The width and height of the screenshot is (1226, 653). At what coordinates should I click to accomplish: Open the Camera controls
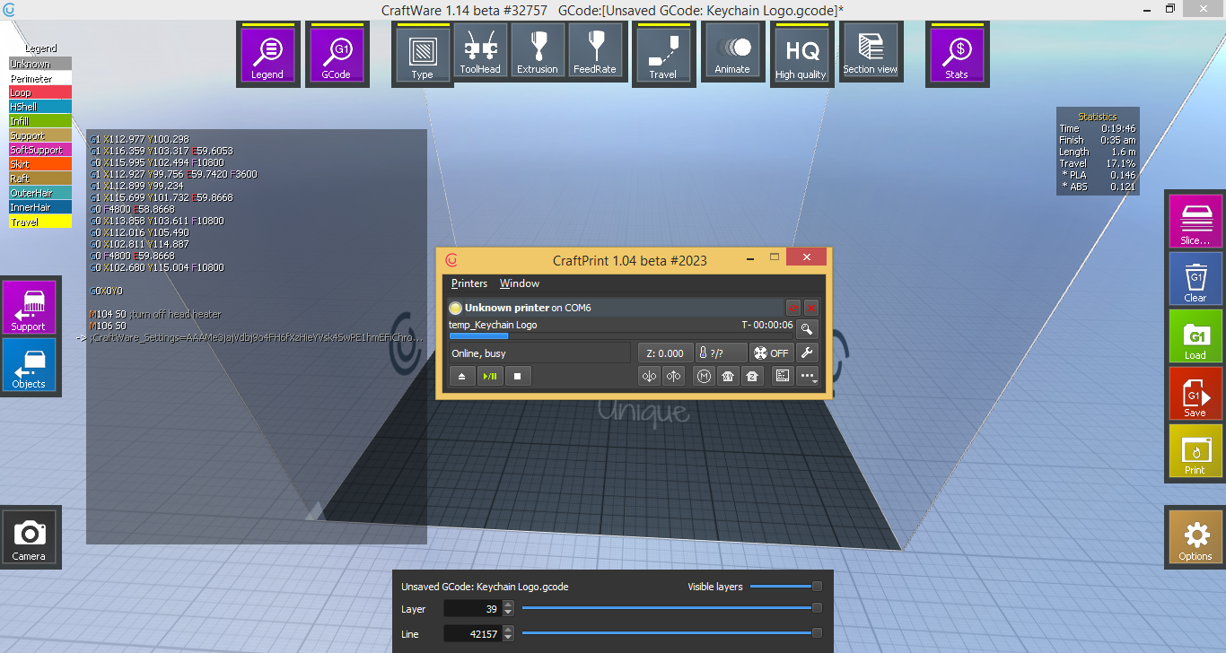pos(29,537)
